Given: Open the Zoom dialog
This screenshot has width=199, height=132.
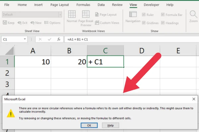Looking at the screenshot, I should pyautogui.click(x=193, y=16).
